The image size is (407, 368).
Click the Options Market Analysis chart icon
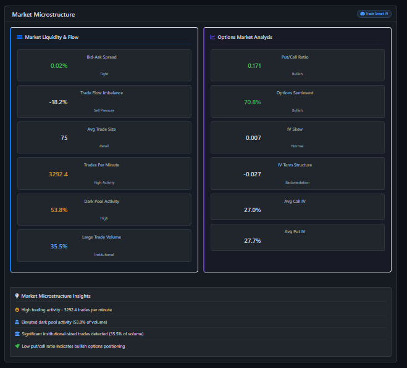pyautogui.click(x=212, y=38)
